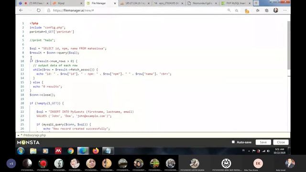Click the echo "0 results" line

pos(47,86)
